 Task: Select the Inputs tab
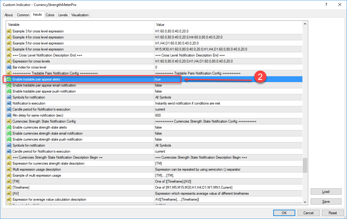(37, 15)
